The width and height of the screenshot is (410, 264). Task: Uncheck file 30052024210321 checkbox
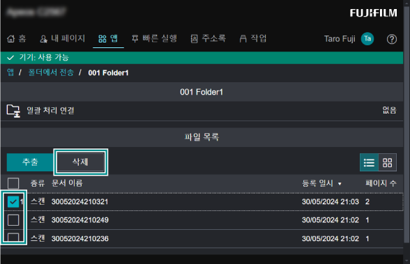[13, 201]
